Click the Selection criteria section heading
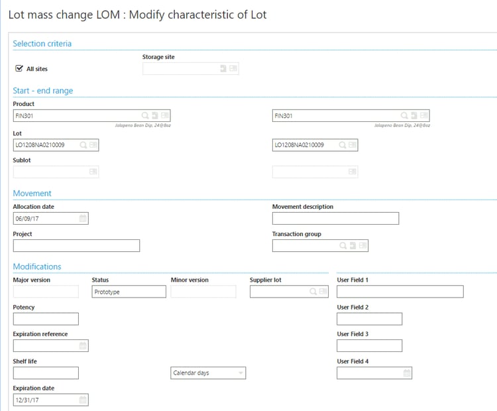 click(x=42, y=44)
